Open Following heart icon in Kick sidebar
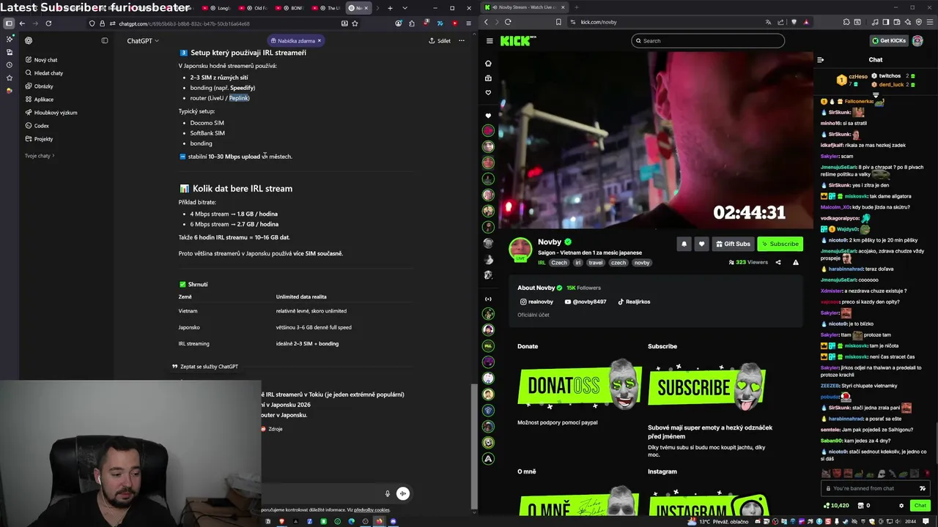 (488, 92)
